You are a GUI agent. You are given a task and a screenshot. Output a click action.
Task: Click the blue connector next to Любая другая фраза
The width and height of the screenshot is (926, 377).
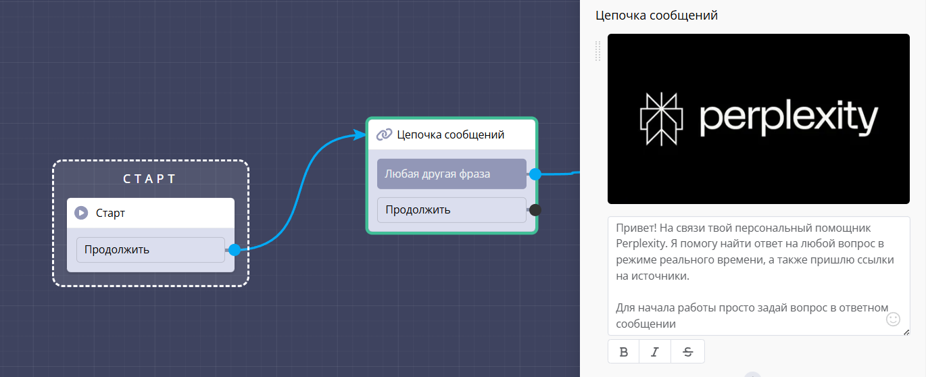coord(535,174)
